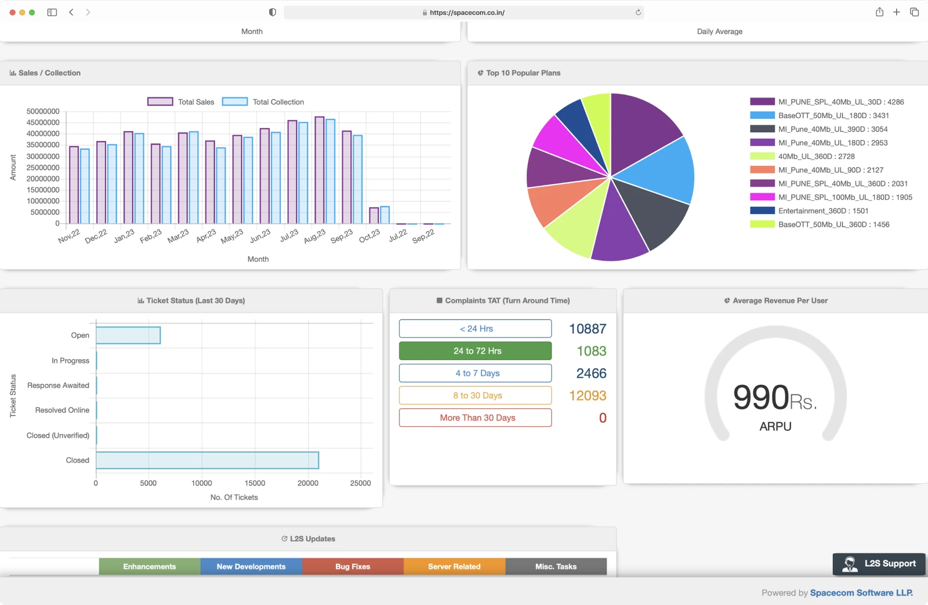
Task: Go forward with the browser arrow
Action: 88,12
